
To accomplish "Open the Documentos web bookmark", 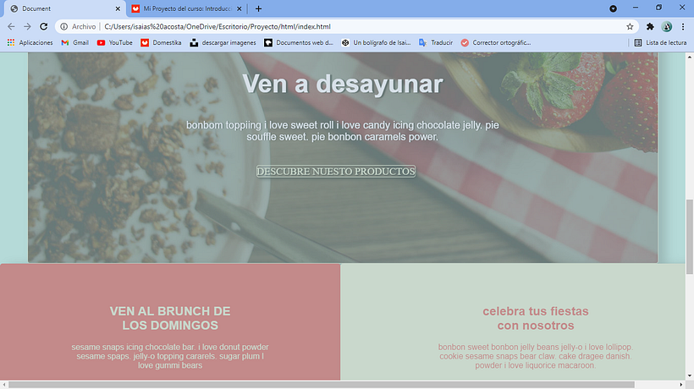I will point(298,43).
